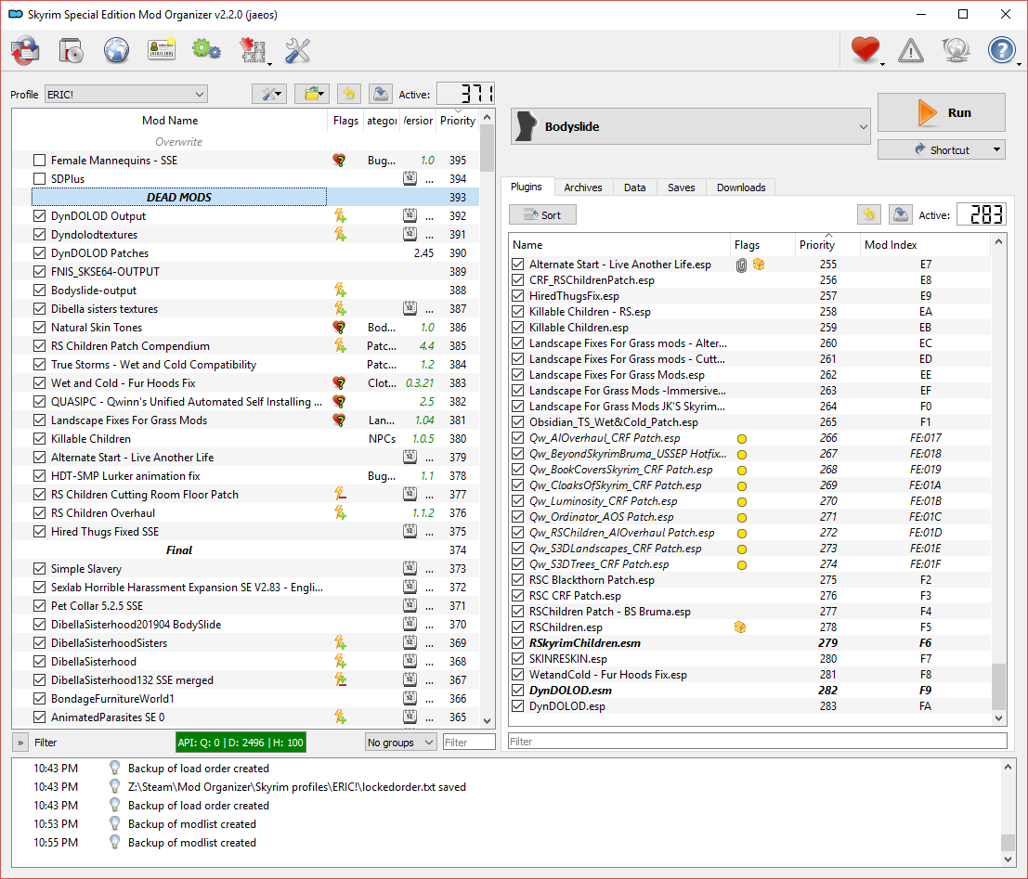This screenshot has width=1028, height=879.
Task: Open the executables gears icon
Action: pyautogui.click(x=206, y=50)
